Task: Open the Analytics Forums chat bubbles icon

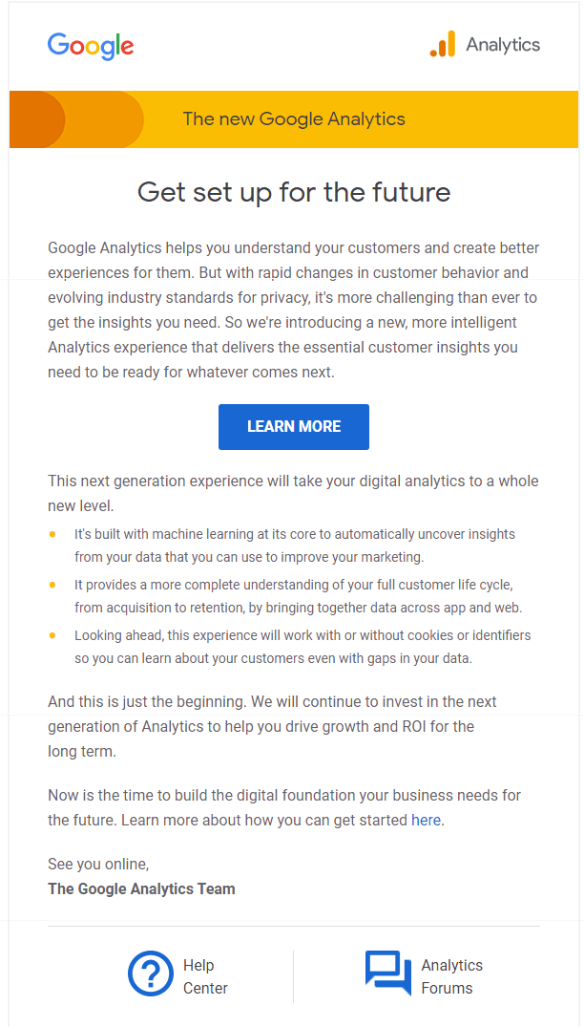Action: click(388, 973)
